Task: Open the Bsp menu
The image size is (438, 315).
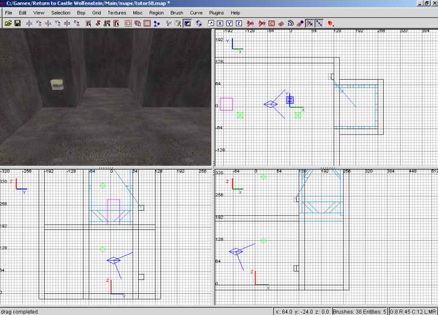Action: coord(81,12)
